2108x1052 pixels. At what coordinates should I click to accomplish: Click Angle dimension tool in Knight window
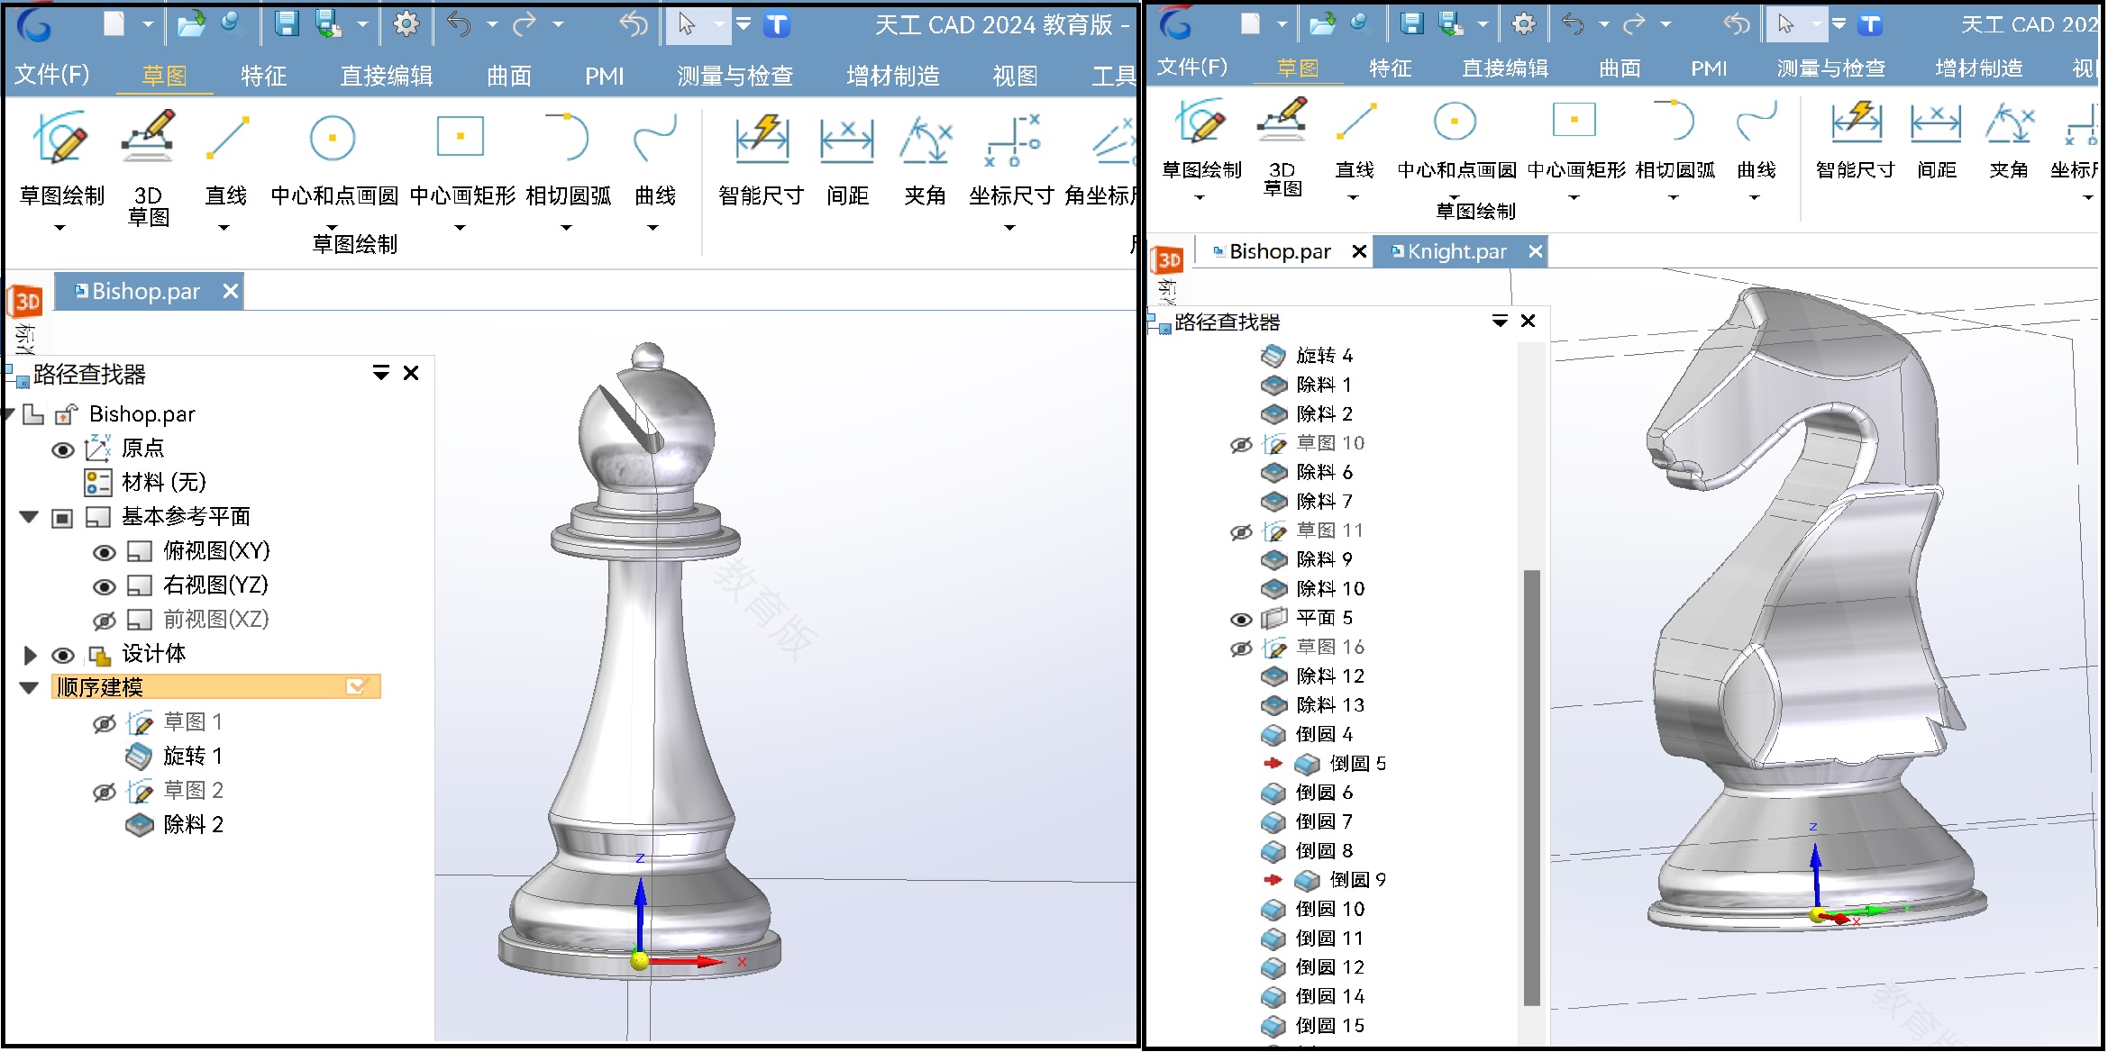coord(2009,122)
